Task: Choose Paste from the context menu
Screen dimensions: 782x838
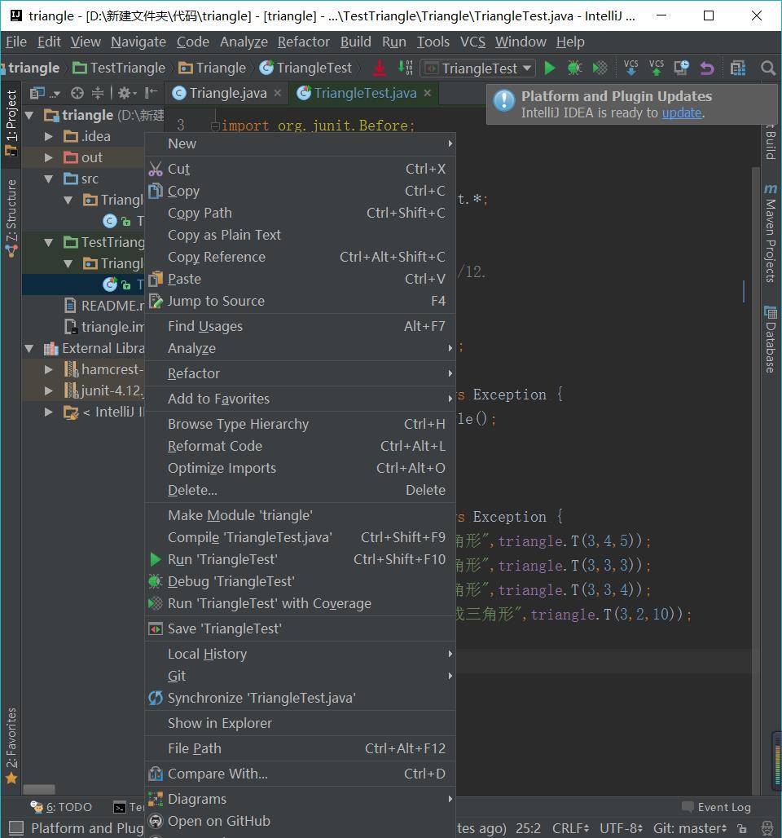Action: [x=301, y=279]
